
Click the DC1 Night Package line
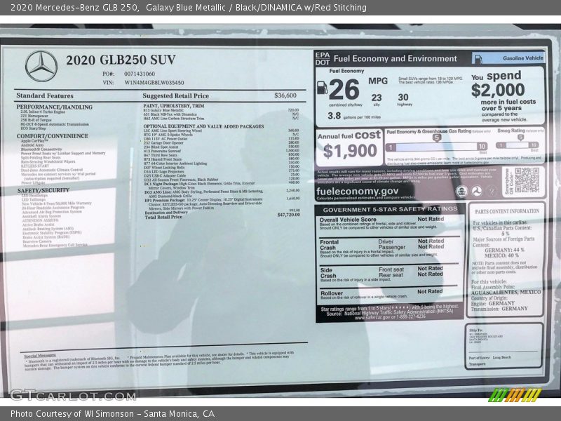200,185
